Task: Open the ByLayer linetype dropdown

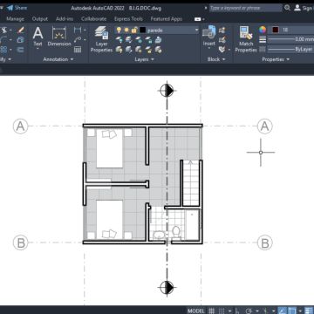Action: click(290, 50)
